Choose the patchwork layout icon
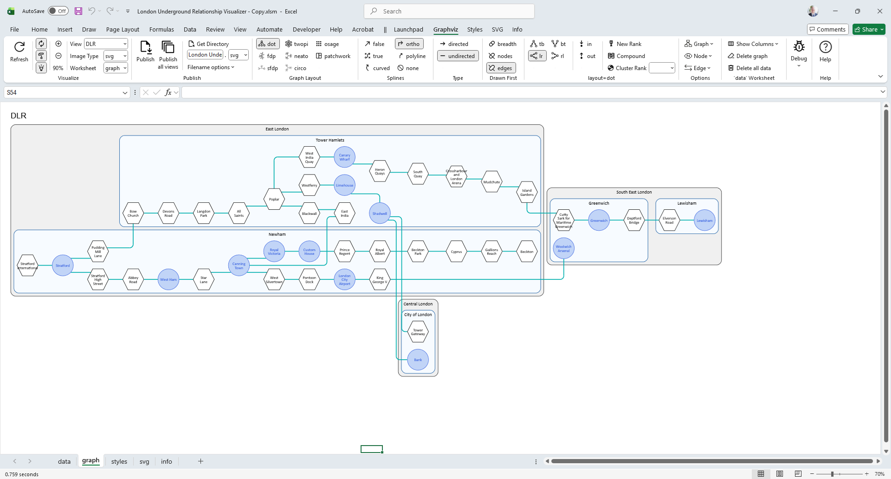The image size is (891, 479). click(319, 56)
